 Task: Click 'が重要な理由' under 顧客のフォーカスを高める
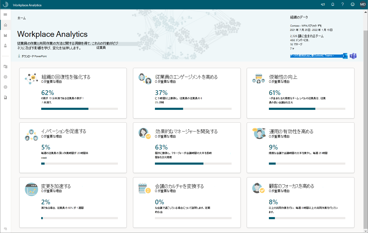(x=281, y=191)
